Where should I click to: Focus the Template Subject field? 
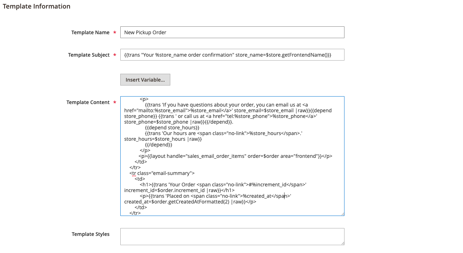(232, 55)
